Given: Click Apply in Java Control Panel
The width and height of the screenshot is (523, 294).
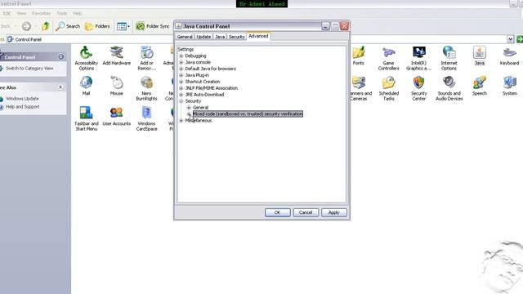Looking at the screenshot, I should click(334, 212).
